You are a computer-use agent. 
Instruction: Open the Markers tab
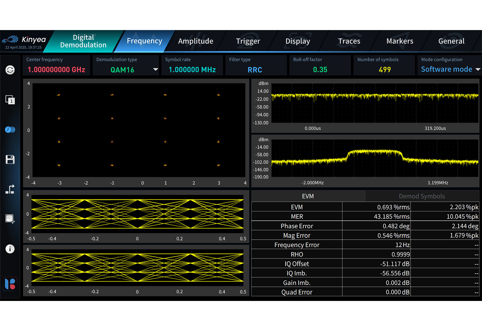point(400,41)
